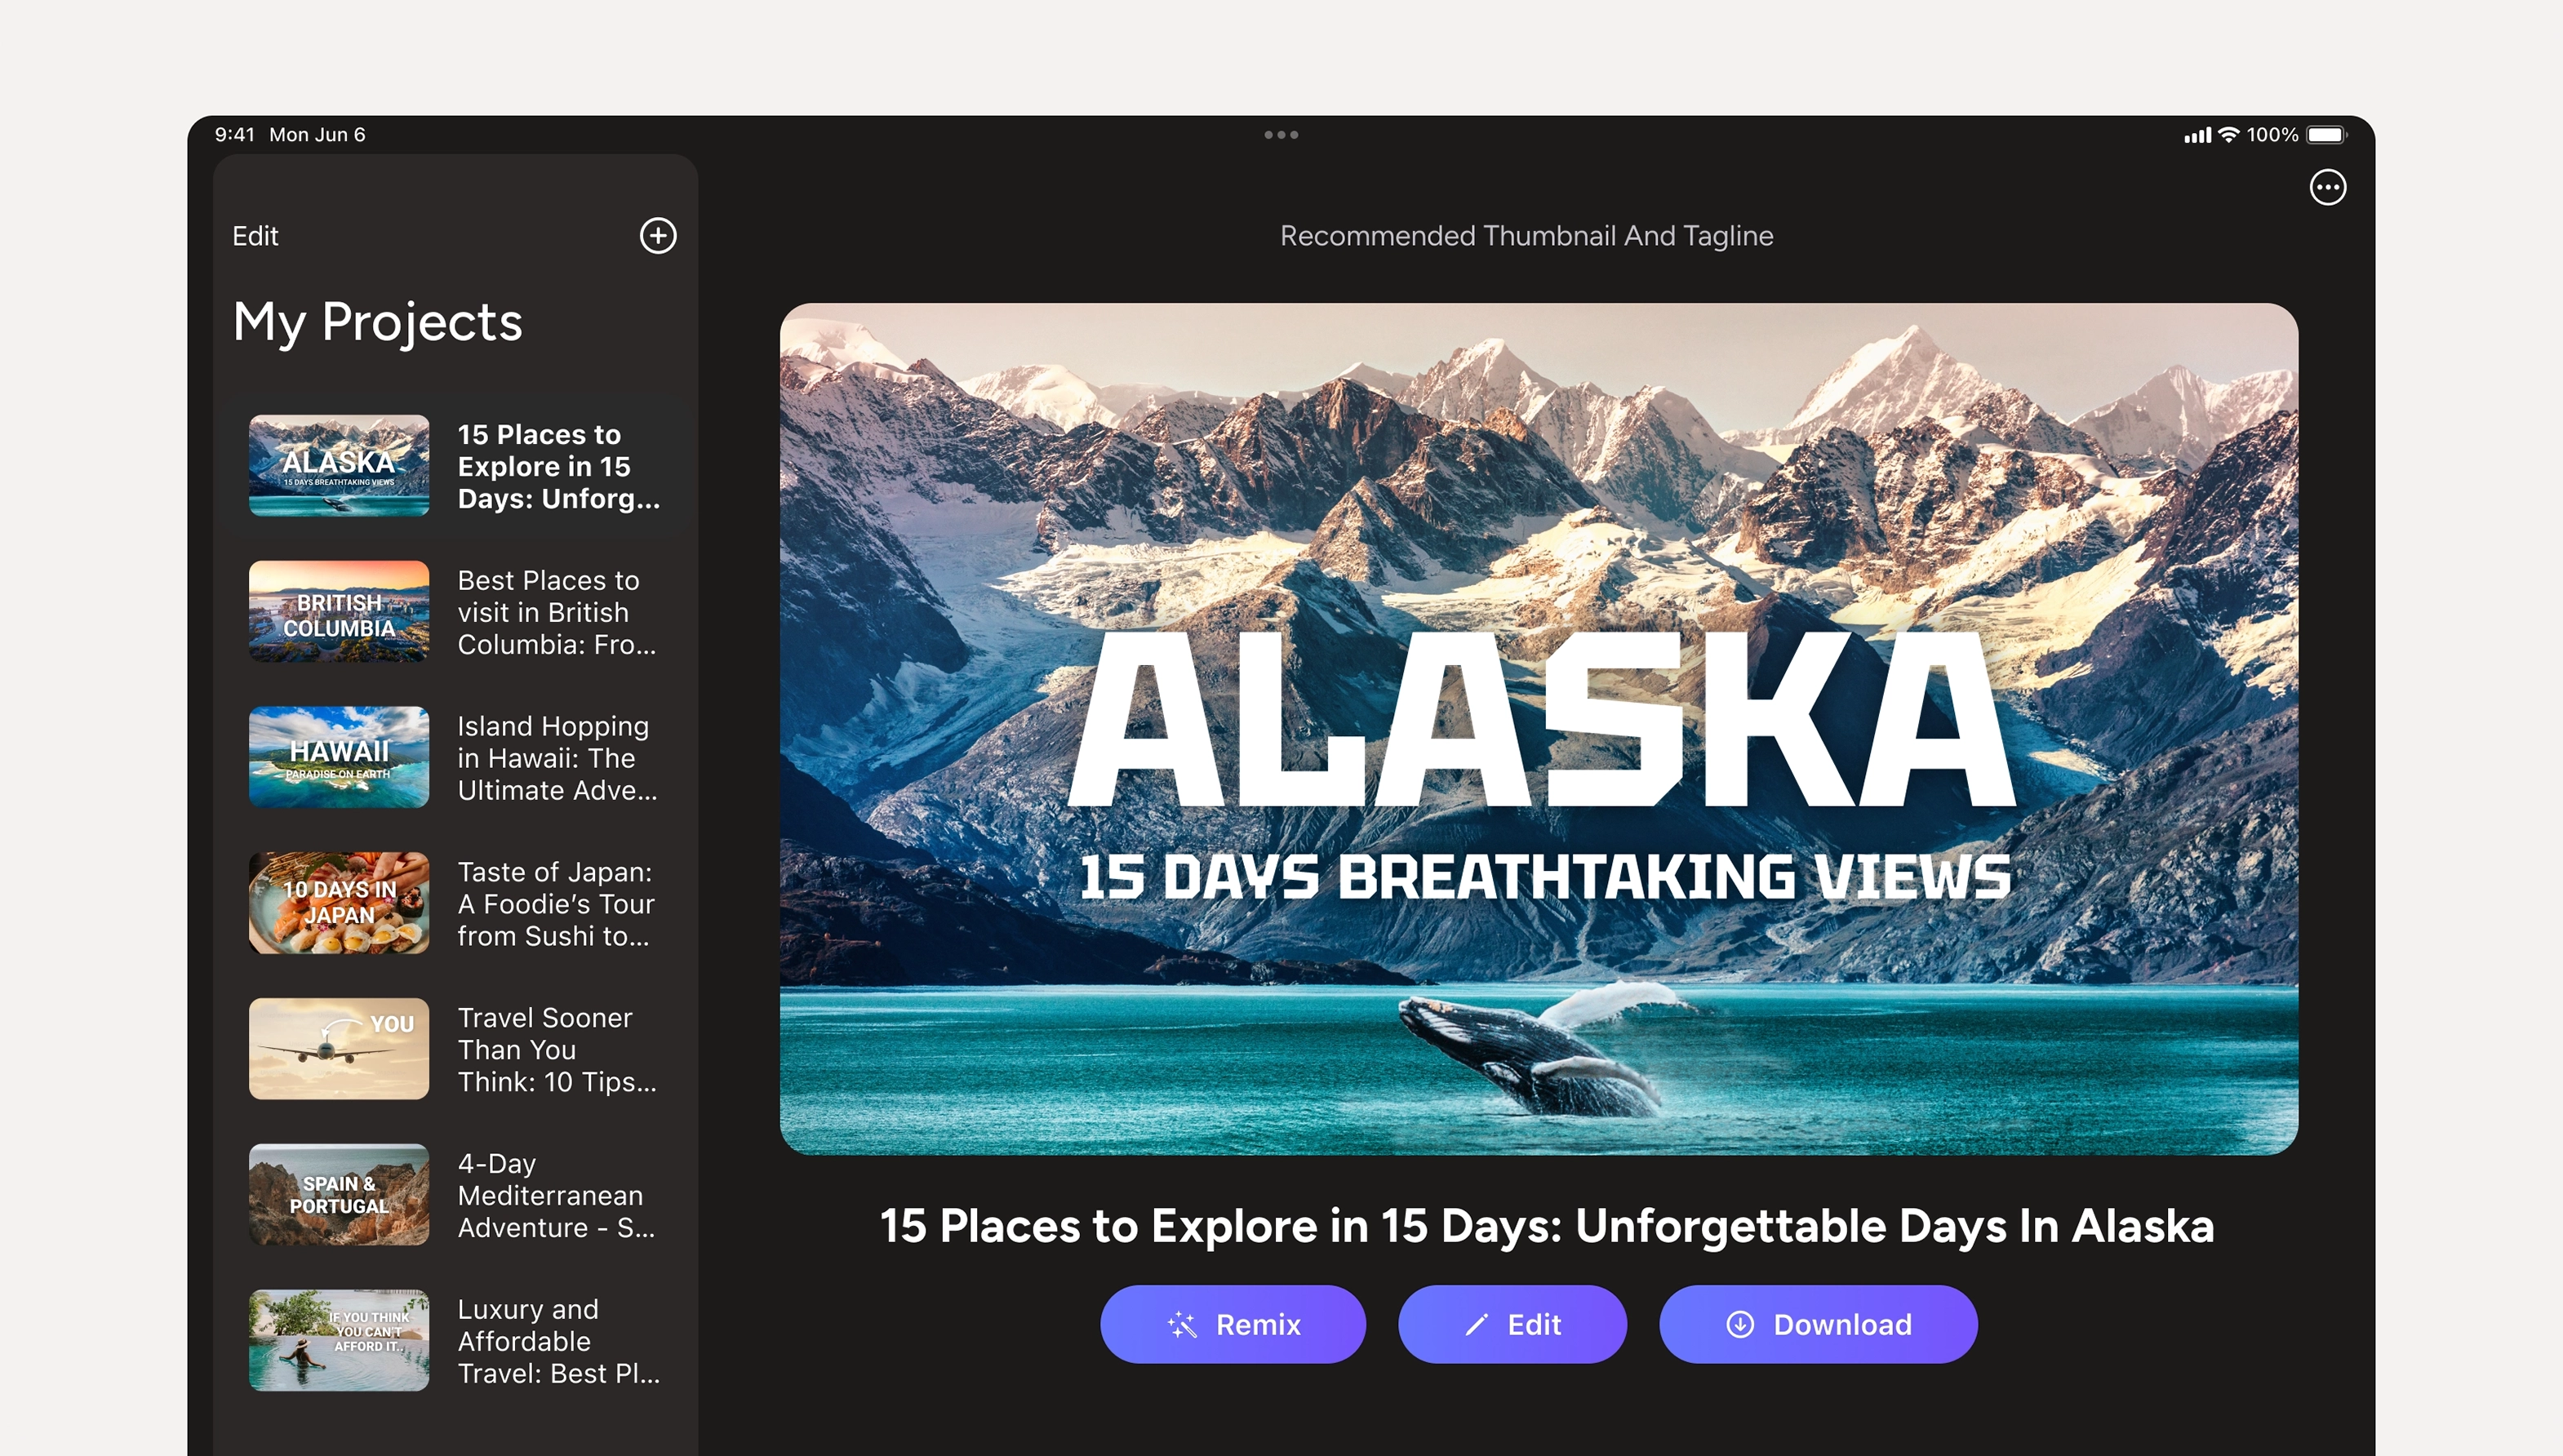The height and width of the screenshot is (1456, 2563).
Task: Open Taste of Japan project thumbnail
Action: coord(339,903)
